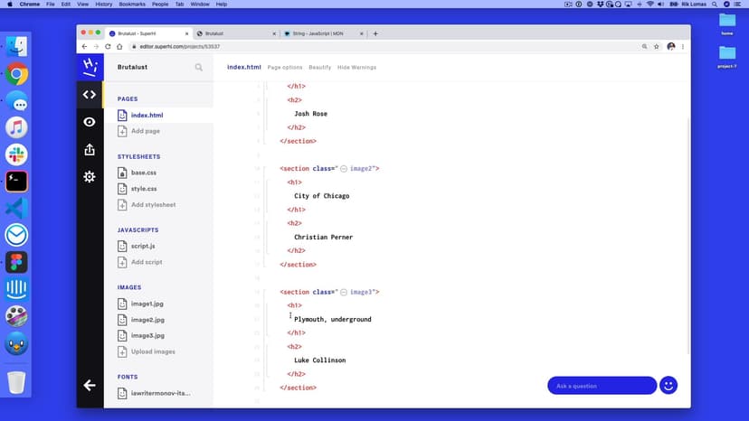Click Add stylesheet link
Screen dimensions: 749x421
[x=153, y=205]
